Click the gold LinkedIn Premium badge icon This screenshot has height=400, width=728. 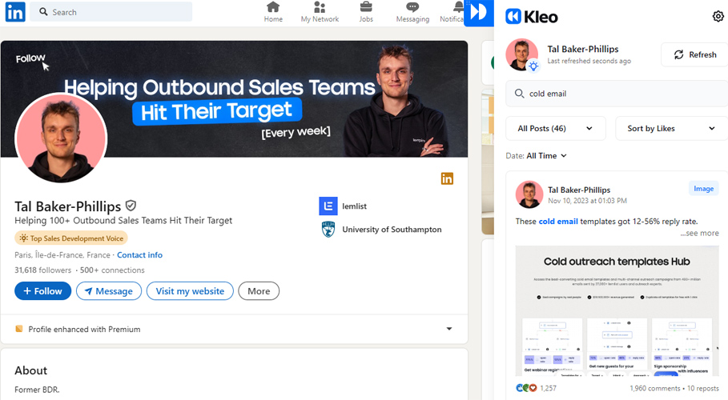coord(447,178)
